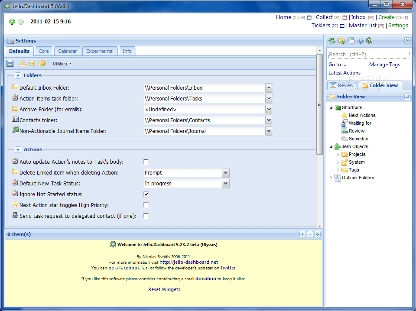Viewport: 416px width, 311px height.
Task: Click the blue help question mark icon
Action: pos(360,41)
